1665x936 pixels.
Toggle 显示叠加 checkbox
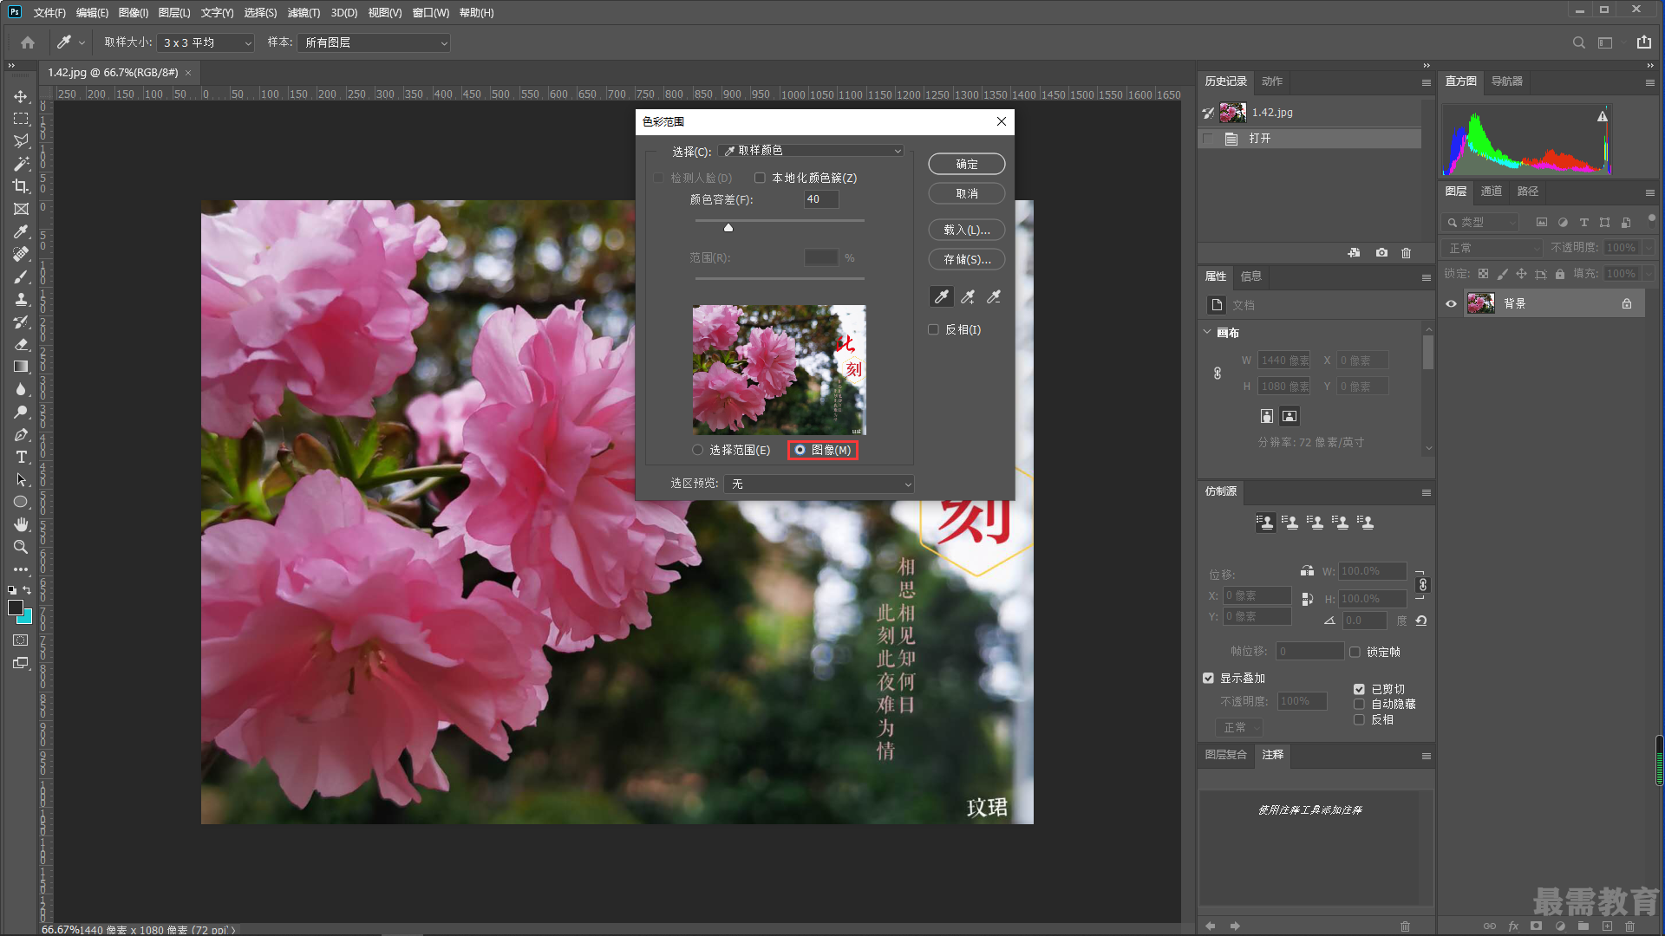(1208, 678)
